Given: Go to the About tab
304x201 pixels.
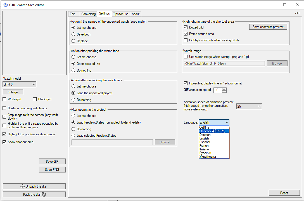Looking at the screenshot, I should (136, 14).
